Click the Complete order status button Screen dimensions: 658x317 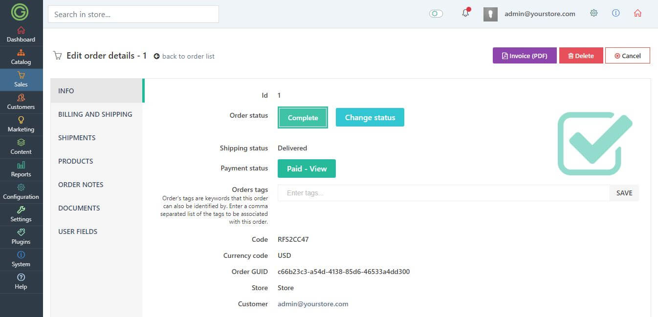tap(303, 118)
